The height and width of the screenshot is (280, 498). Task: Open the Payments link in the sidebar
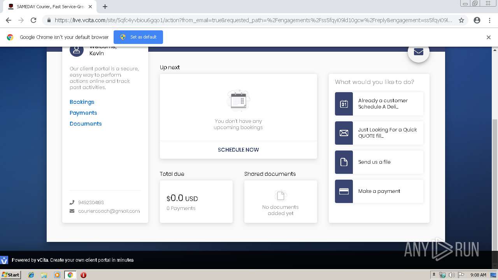(x=83, y=113)
